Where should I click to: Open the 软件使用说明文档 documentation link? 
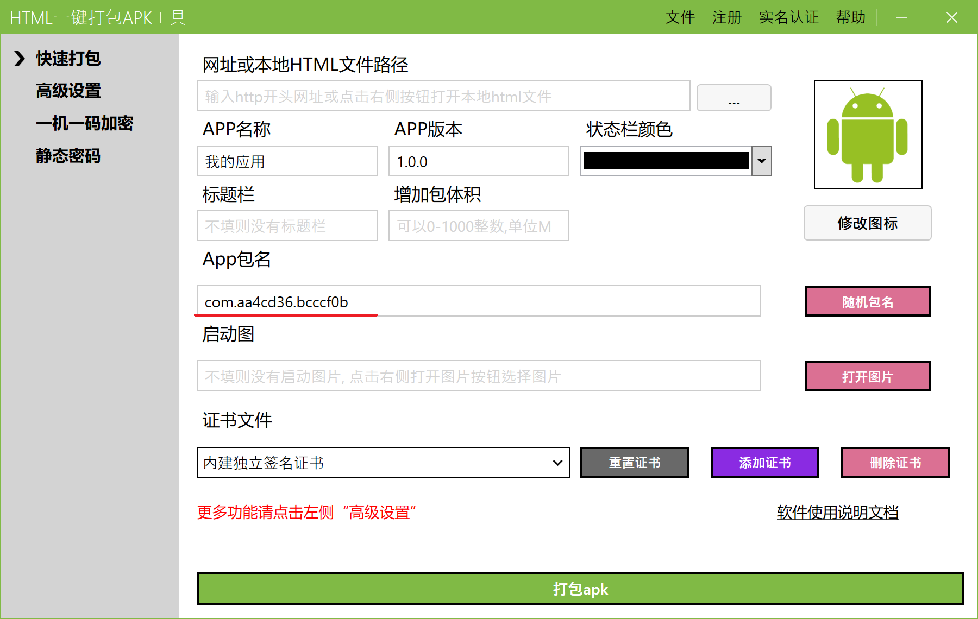point(837,512)
